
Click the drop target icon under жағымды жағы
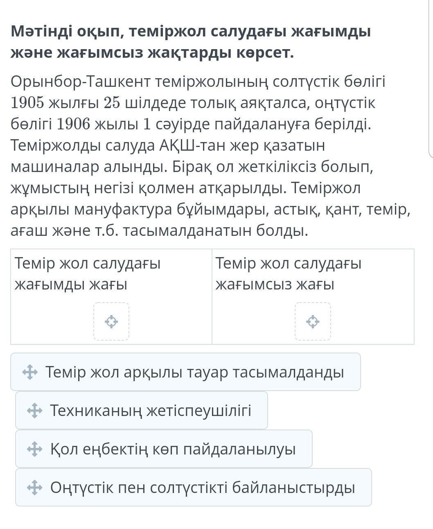tap(111, 321)
